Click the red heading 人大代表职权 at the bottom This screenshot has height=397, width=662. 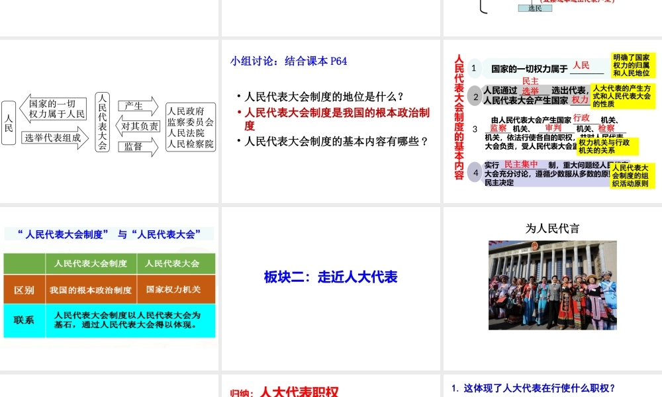(x=299, y=392)
